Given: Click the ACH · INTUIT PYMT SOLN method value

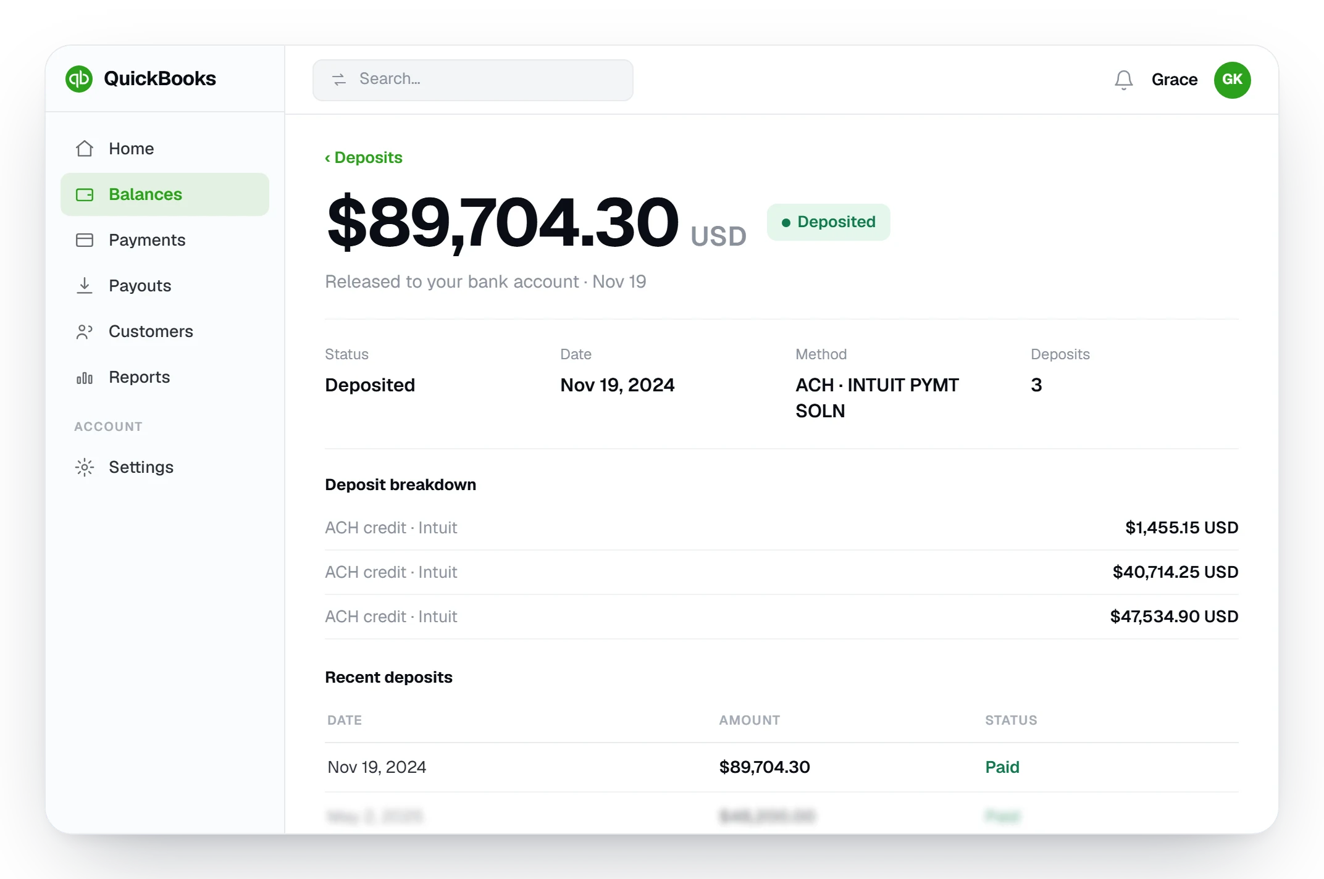Looking at the screenshot, I should pos(877,398).
